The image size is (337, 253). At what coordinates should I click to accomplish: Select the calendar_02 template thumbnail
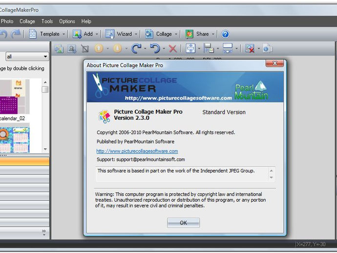[14, 97]
